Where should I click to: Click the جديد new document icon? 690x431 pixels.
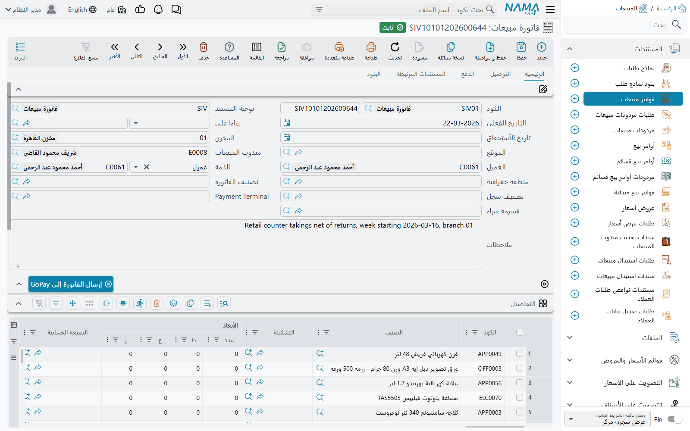pyautogui.click(x=542, y=47)
